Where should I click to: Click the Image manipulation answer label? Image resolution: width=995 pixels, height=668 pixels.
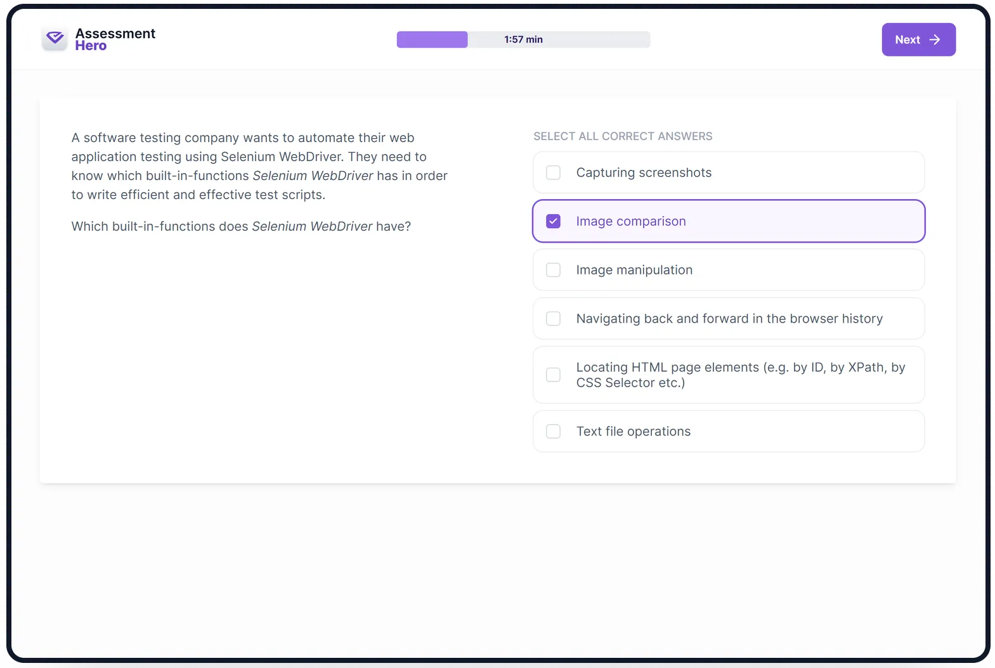pyautogui.click(x=634, y=270)
